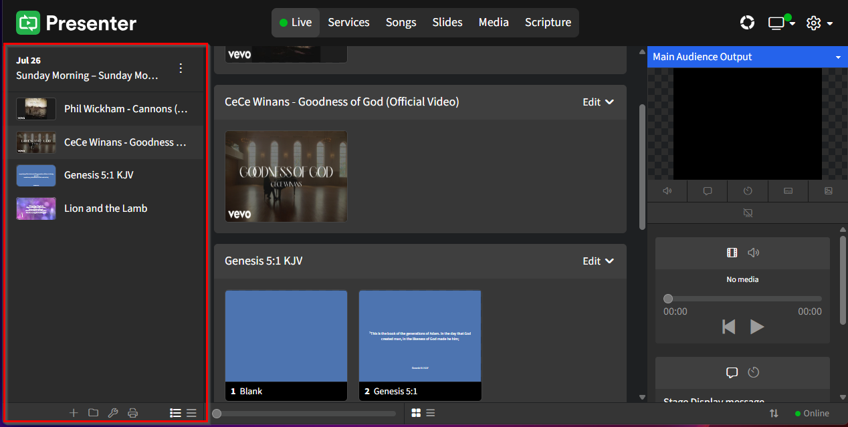848x427 pixels.
Task: Switch to the Live tab
Action: coord(296,23)
